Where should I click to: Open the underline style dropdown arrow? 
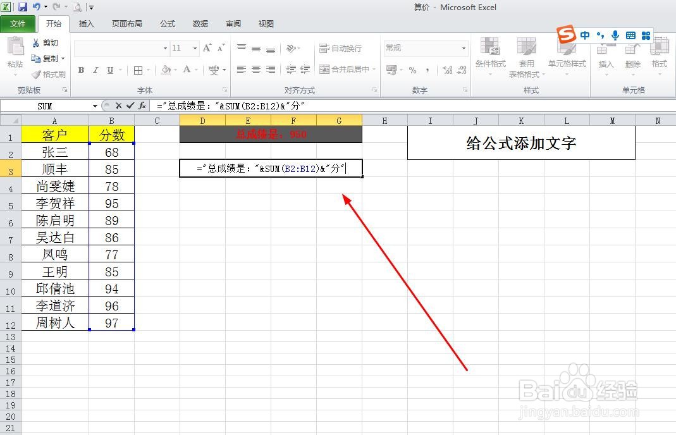(x=120, y=70)
